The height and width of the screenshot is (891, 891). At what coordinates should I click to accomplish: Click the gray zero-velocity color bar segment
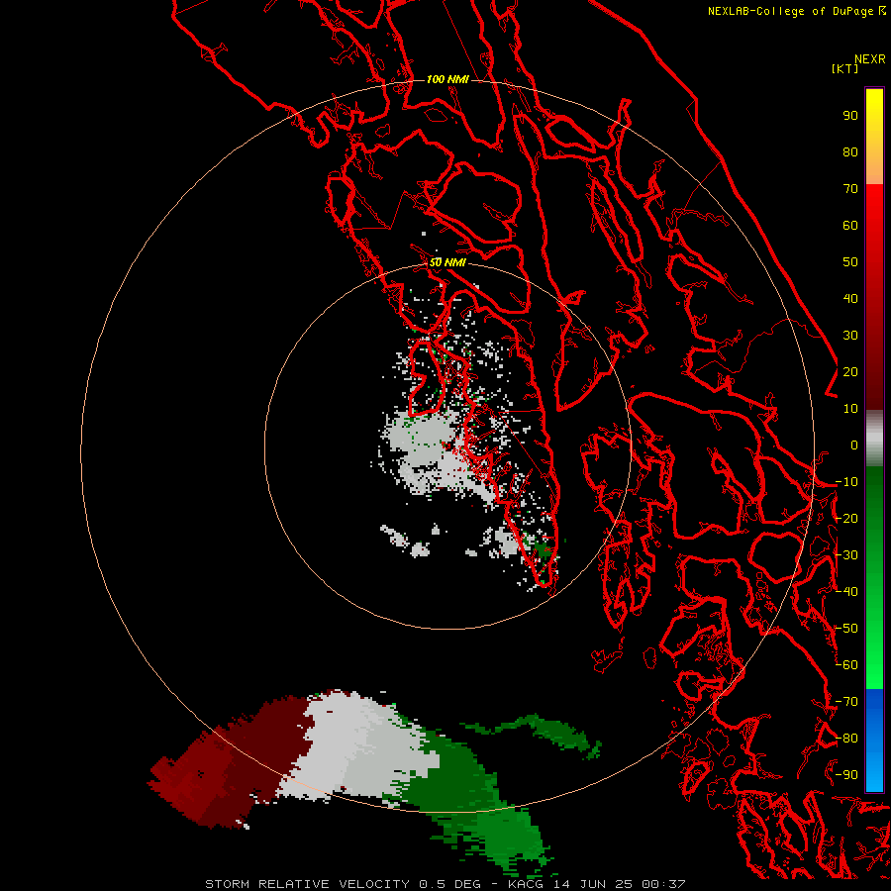pyautogui.click(x=874, y=439)
